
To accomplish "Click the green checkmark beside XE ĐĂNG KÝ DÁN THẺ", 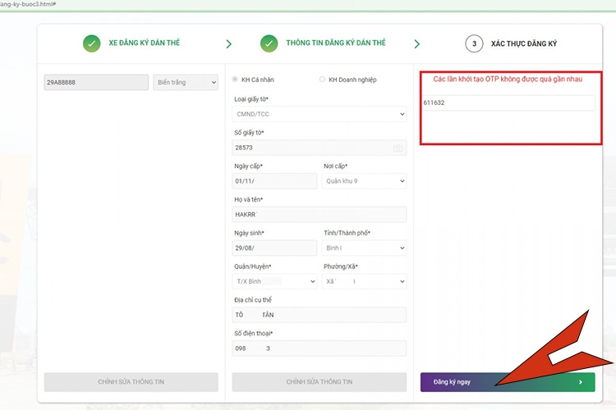I will tap(91, 43).
